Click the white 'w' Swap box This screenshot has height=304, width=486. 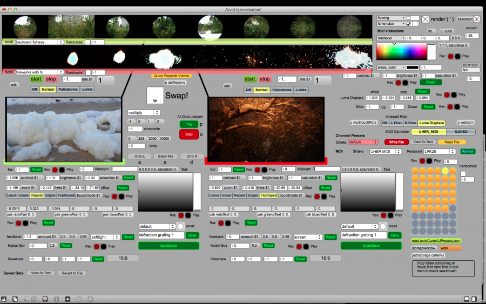(x=155, y=95)
